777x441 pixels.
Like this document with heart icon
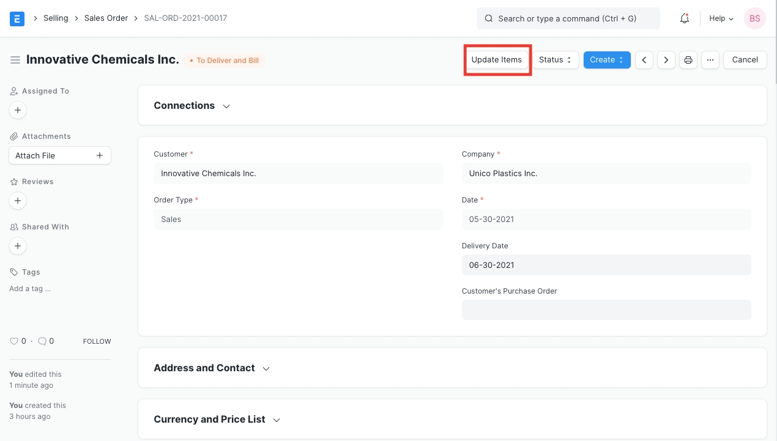point(14,341)
